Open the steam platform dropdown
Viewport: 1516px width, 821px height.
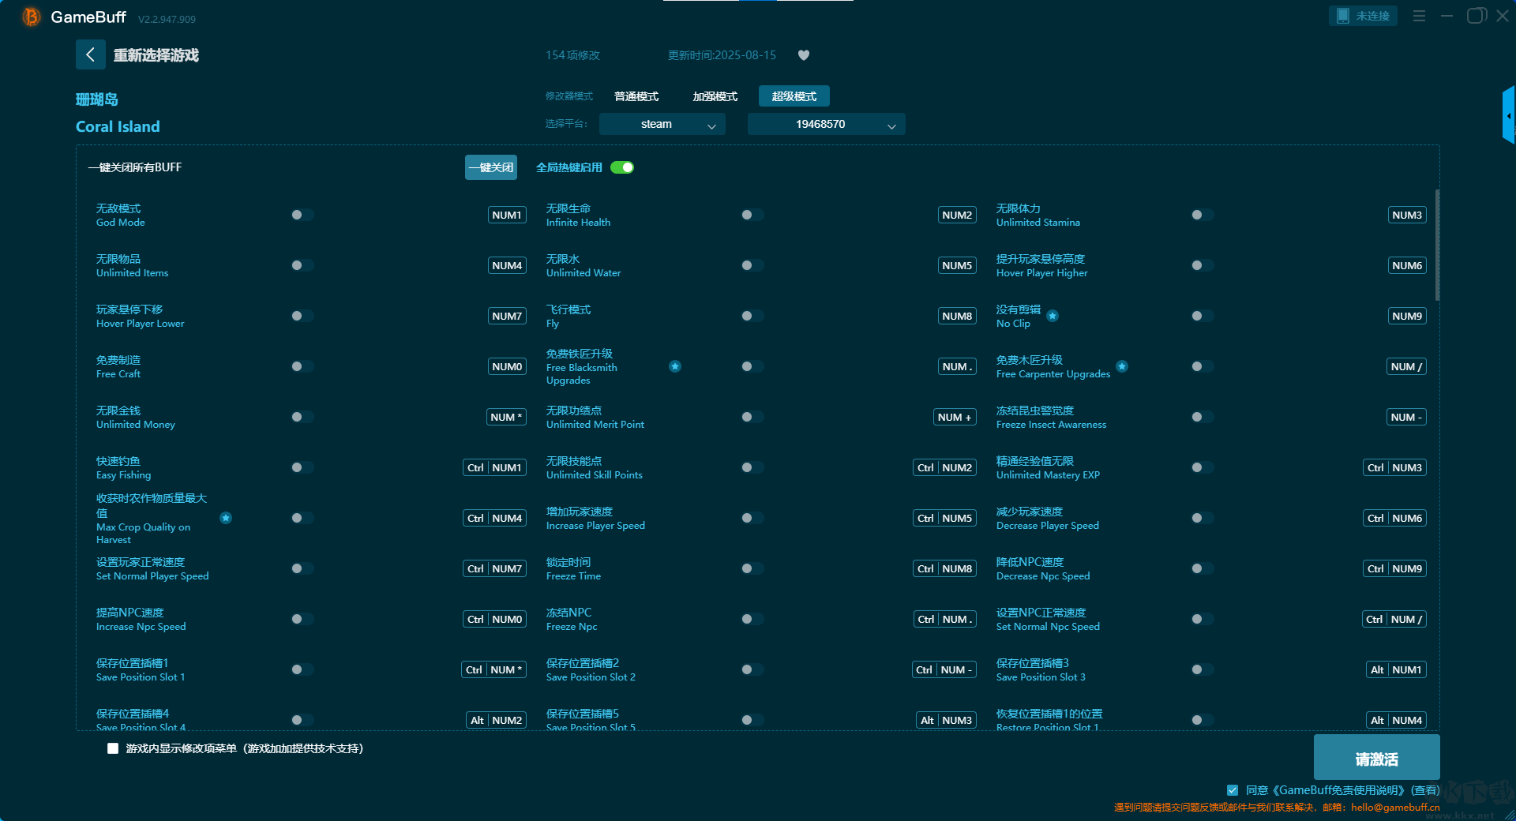point(662,124)
